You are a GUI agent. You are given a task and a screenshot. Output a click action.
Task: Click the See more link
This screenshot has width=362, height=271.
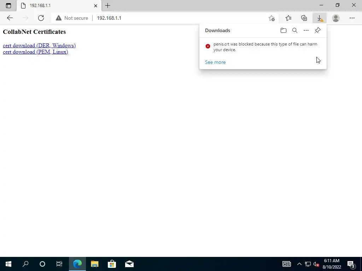coord(215,62)
